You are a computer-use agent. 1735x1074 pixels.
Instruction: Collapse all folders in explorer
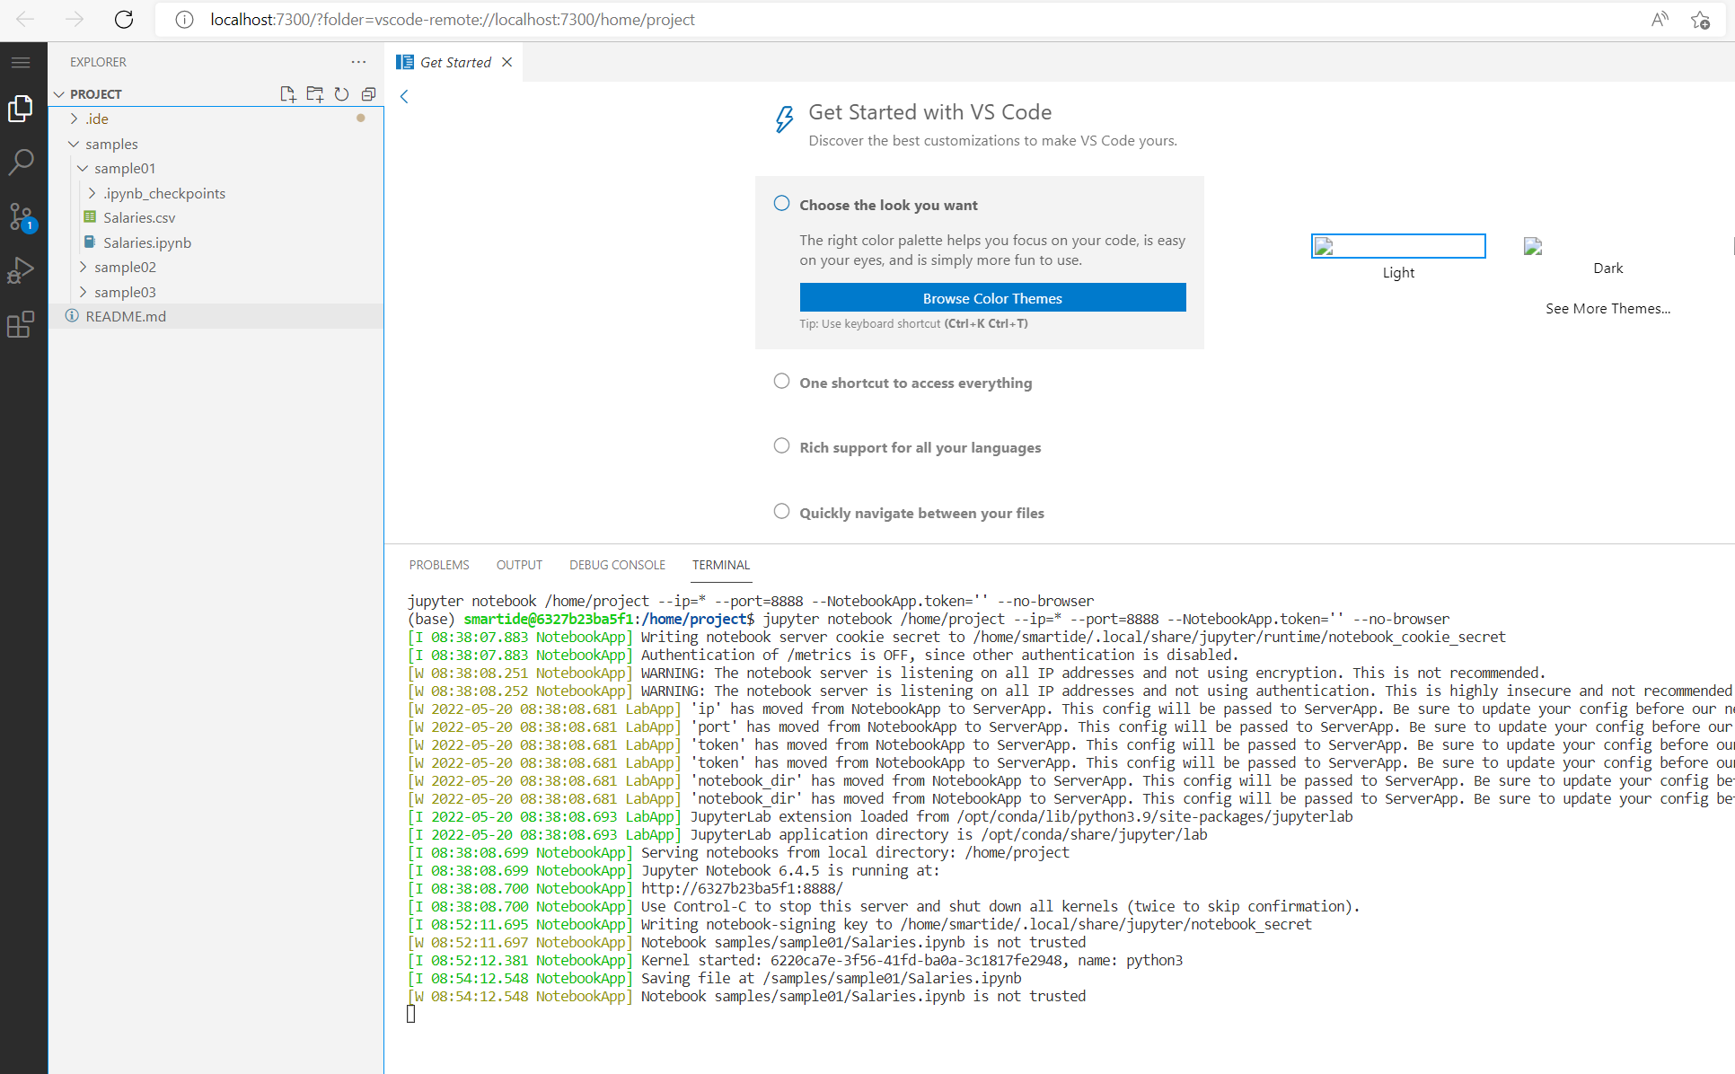pyautogui.click(x=368, y=94)
